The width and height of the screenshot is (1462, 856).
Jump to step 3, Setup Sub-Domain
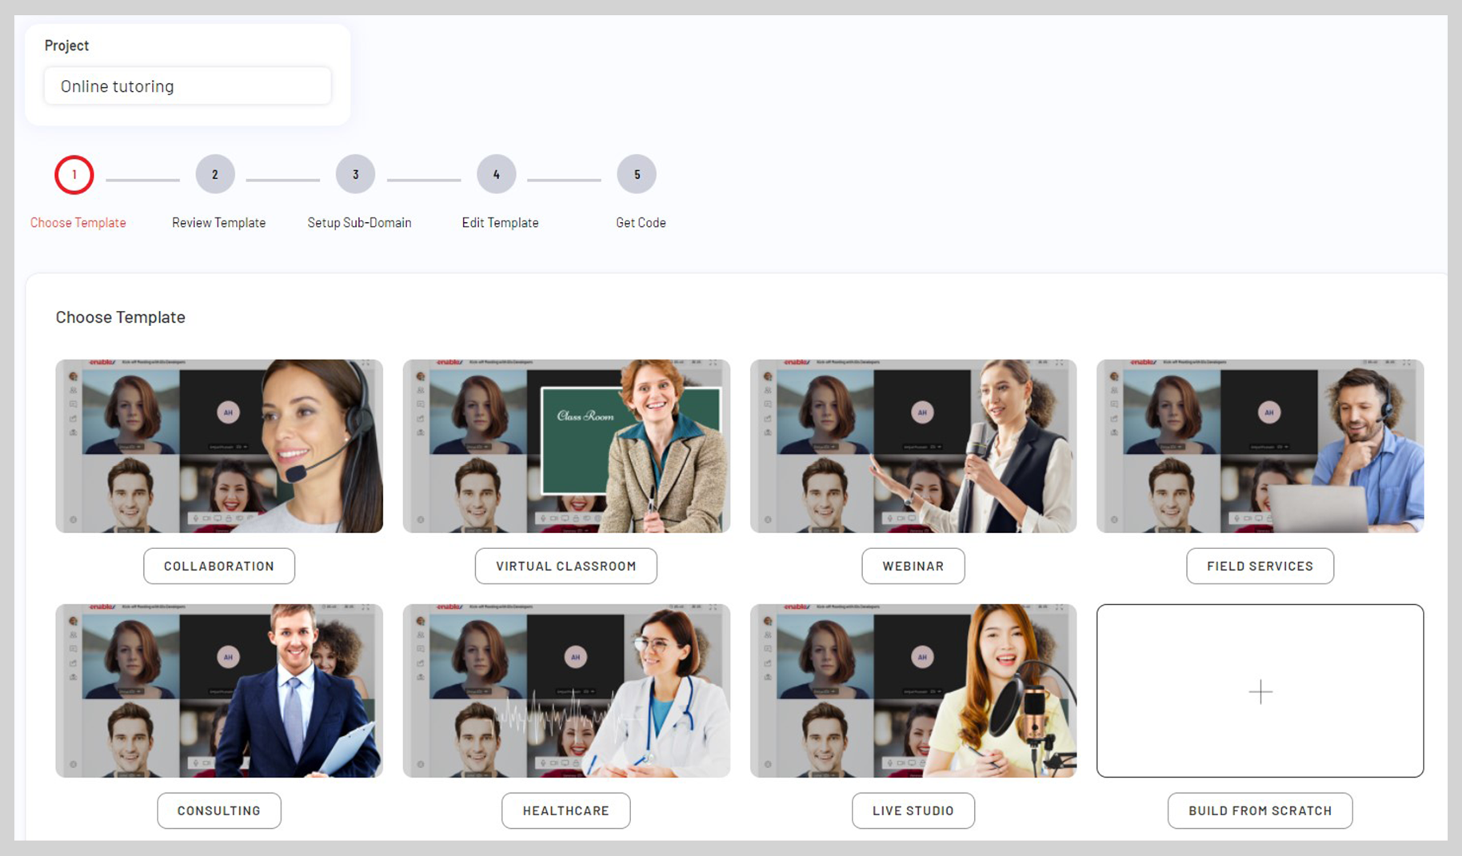355,173
